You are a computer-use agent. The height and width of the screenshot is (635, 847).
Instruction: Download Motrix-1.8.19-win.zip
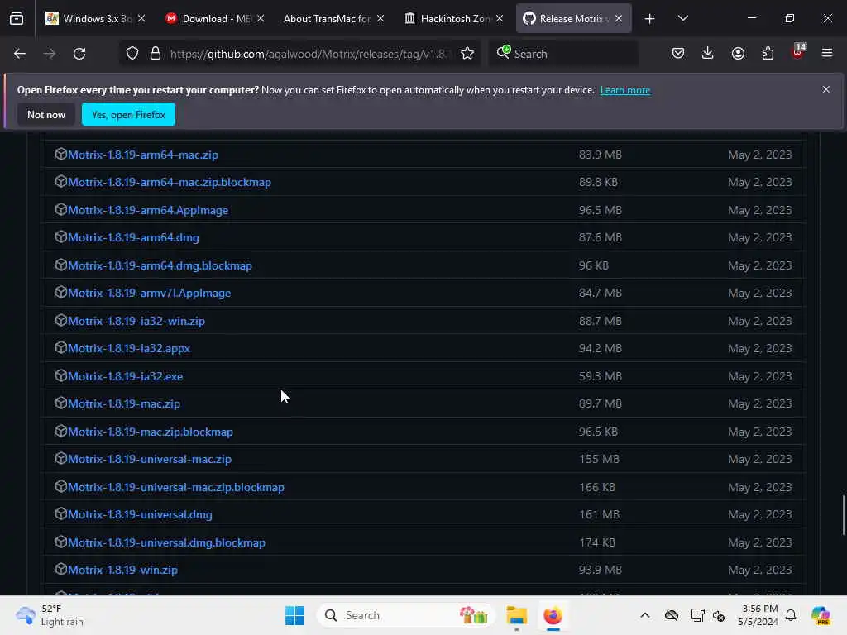pyautogui.click(x=122, y=570)
